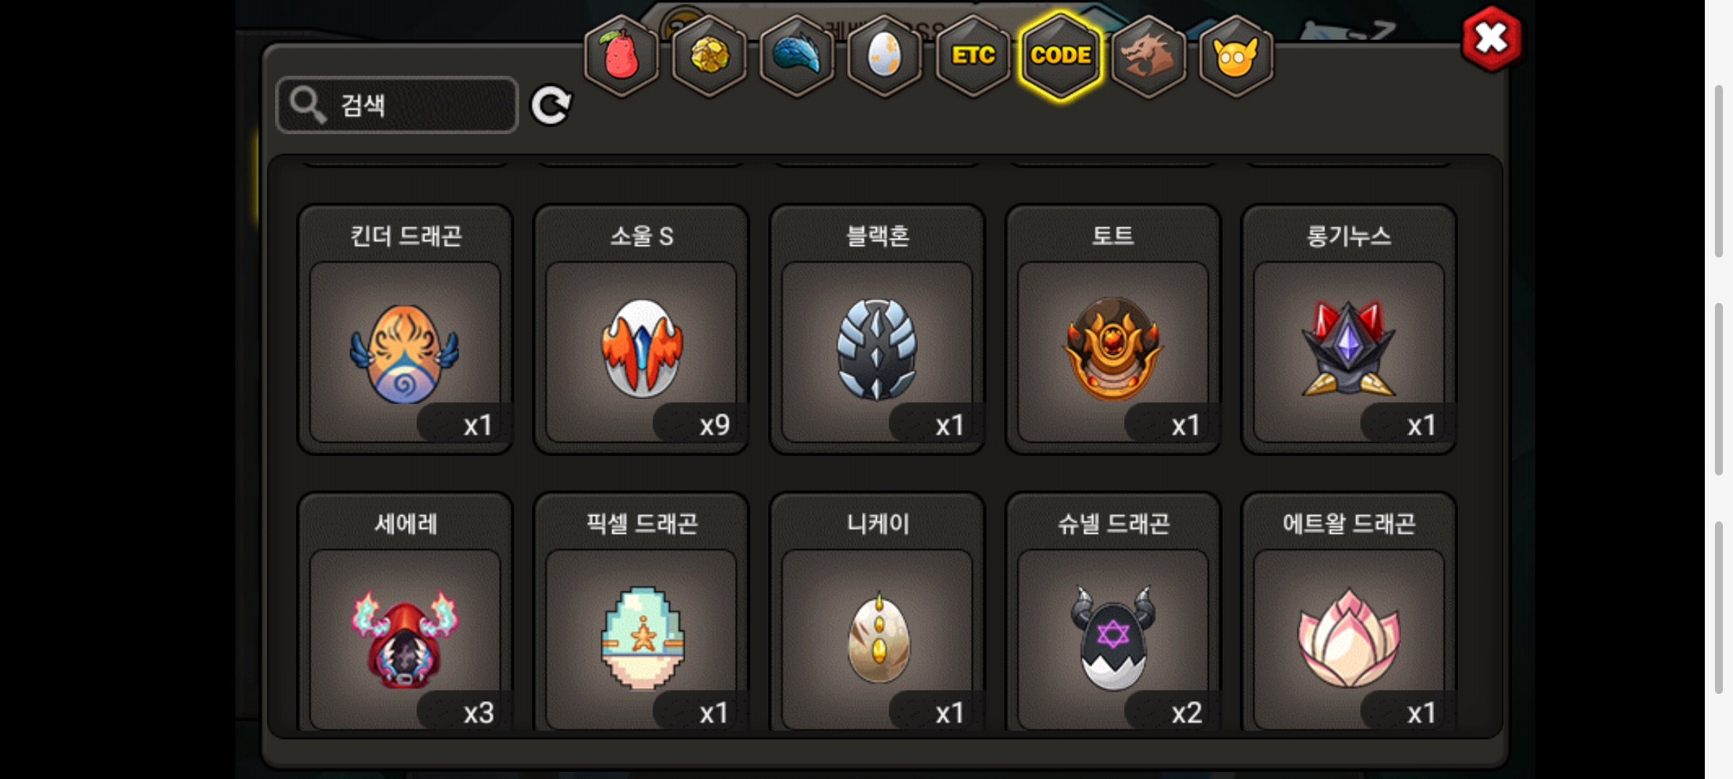
Task: Select the yellow horned mask tab
Action: coord(1235,56)
